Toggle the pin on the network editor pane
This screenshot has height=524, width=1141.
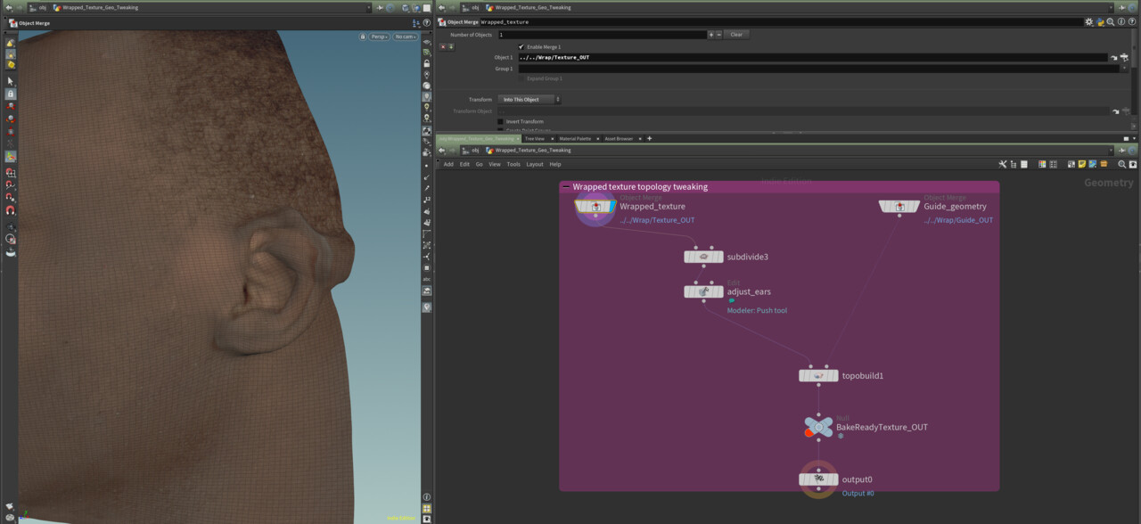(1121, 150)
